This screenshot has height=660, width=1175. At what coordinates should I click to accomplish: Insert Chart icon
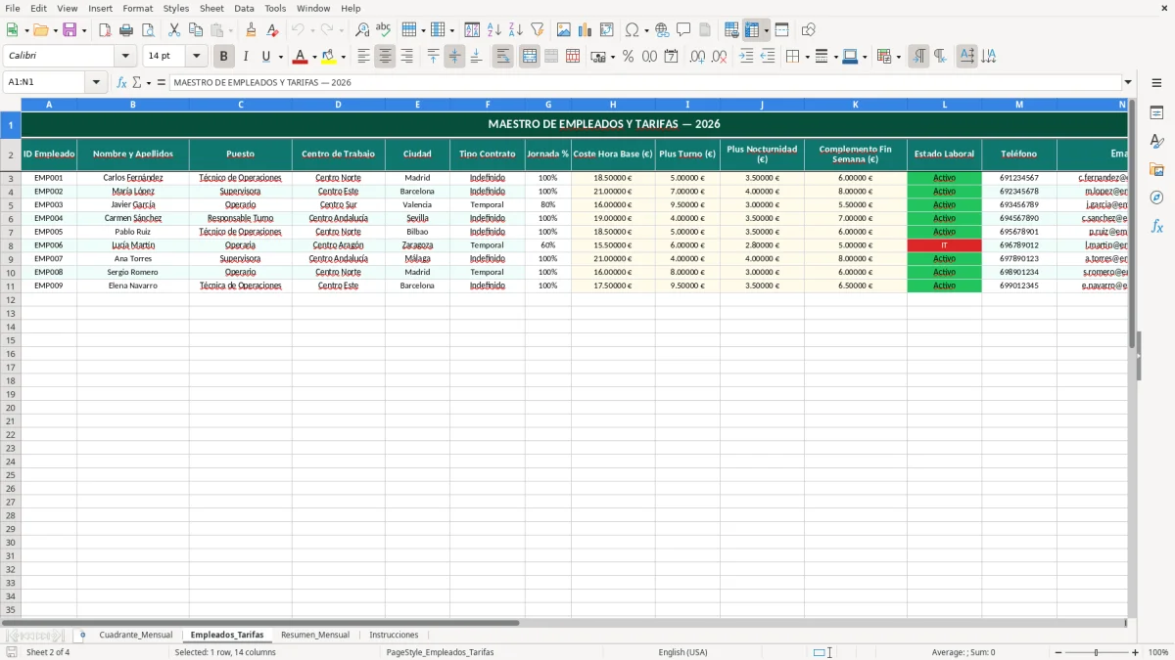click(x=586, y=30)
